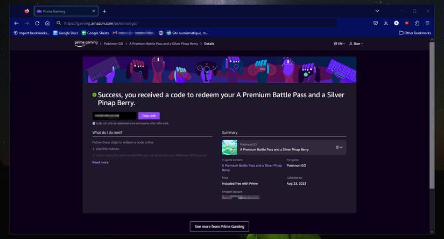Open the Dan account dropdown
The width and height of the screenshot is (444, 239).
356,44
